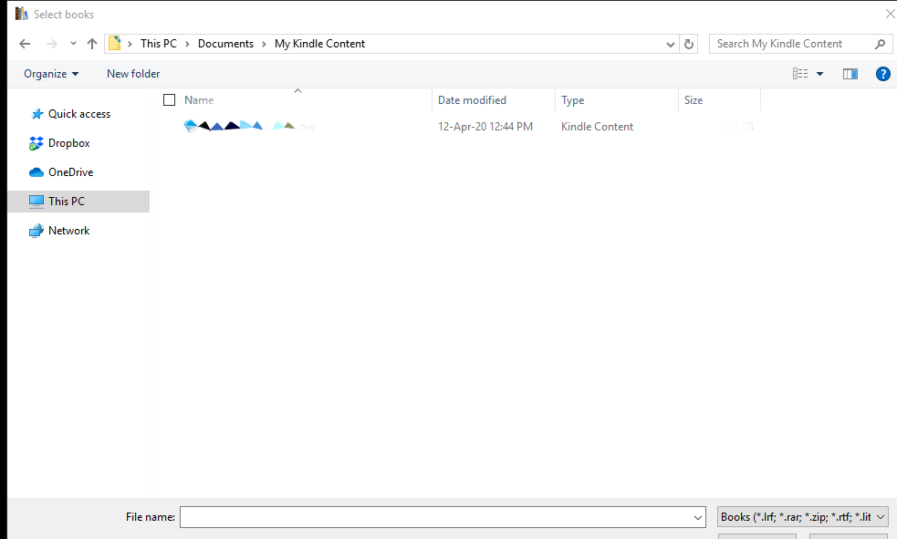The image size is (897, 539).
Task: Select Documents in the address breadcrumb
Action: (225, 44)
